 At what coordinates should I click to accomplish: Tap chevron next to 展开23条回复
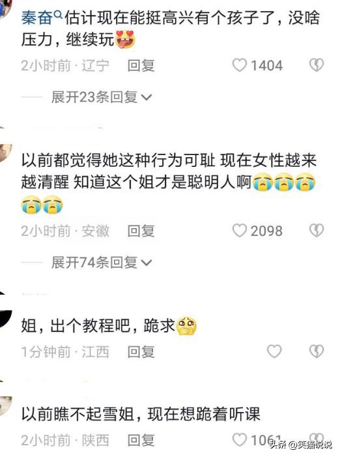tap(146, 97)
